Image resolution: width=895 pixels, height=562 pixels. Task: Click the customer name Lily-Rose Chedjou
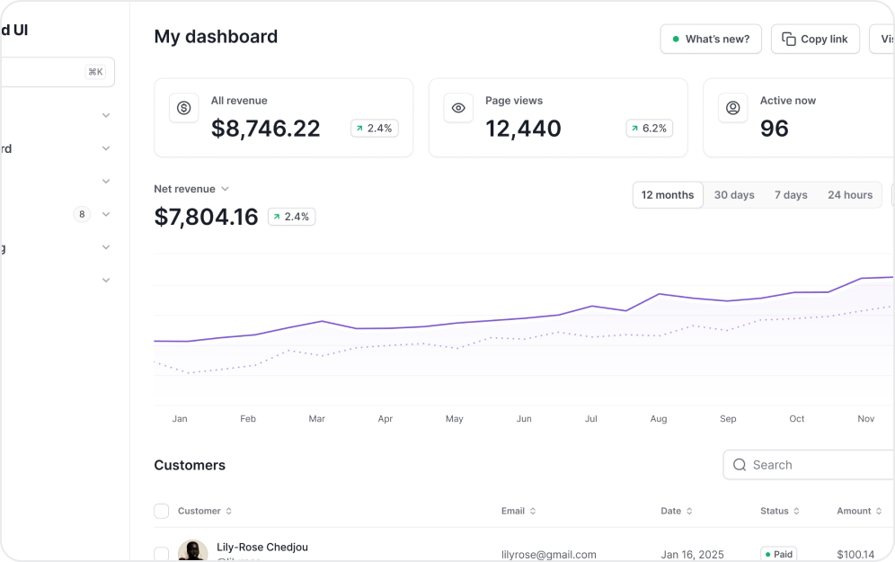tap(262, 547)
